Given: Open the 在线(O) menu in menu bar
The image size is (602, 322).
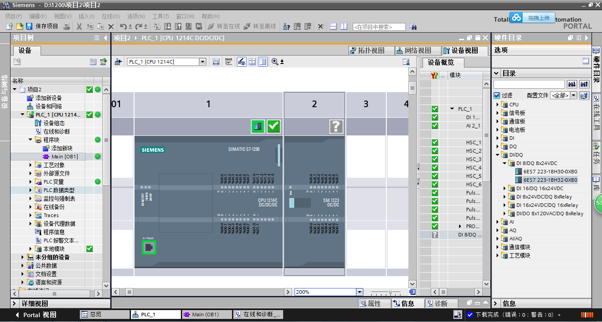Looking at the screenshot, I should point(110,16).
